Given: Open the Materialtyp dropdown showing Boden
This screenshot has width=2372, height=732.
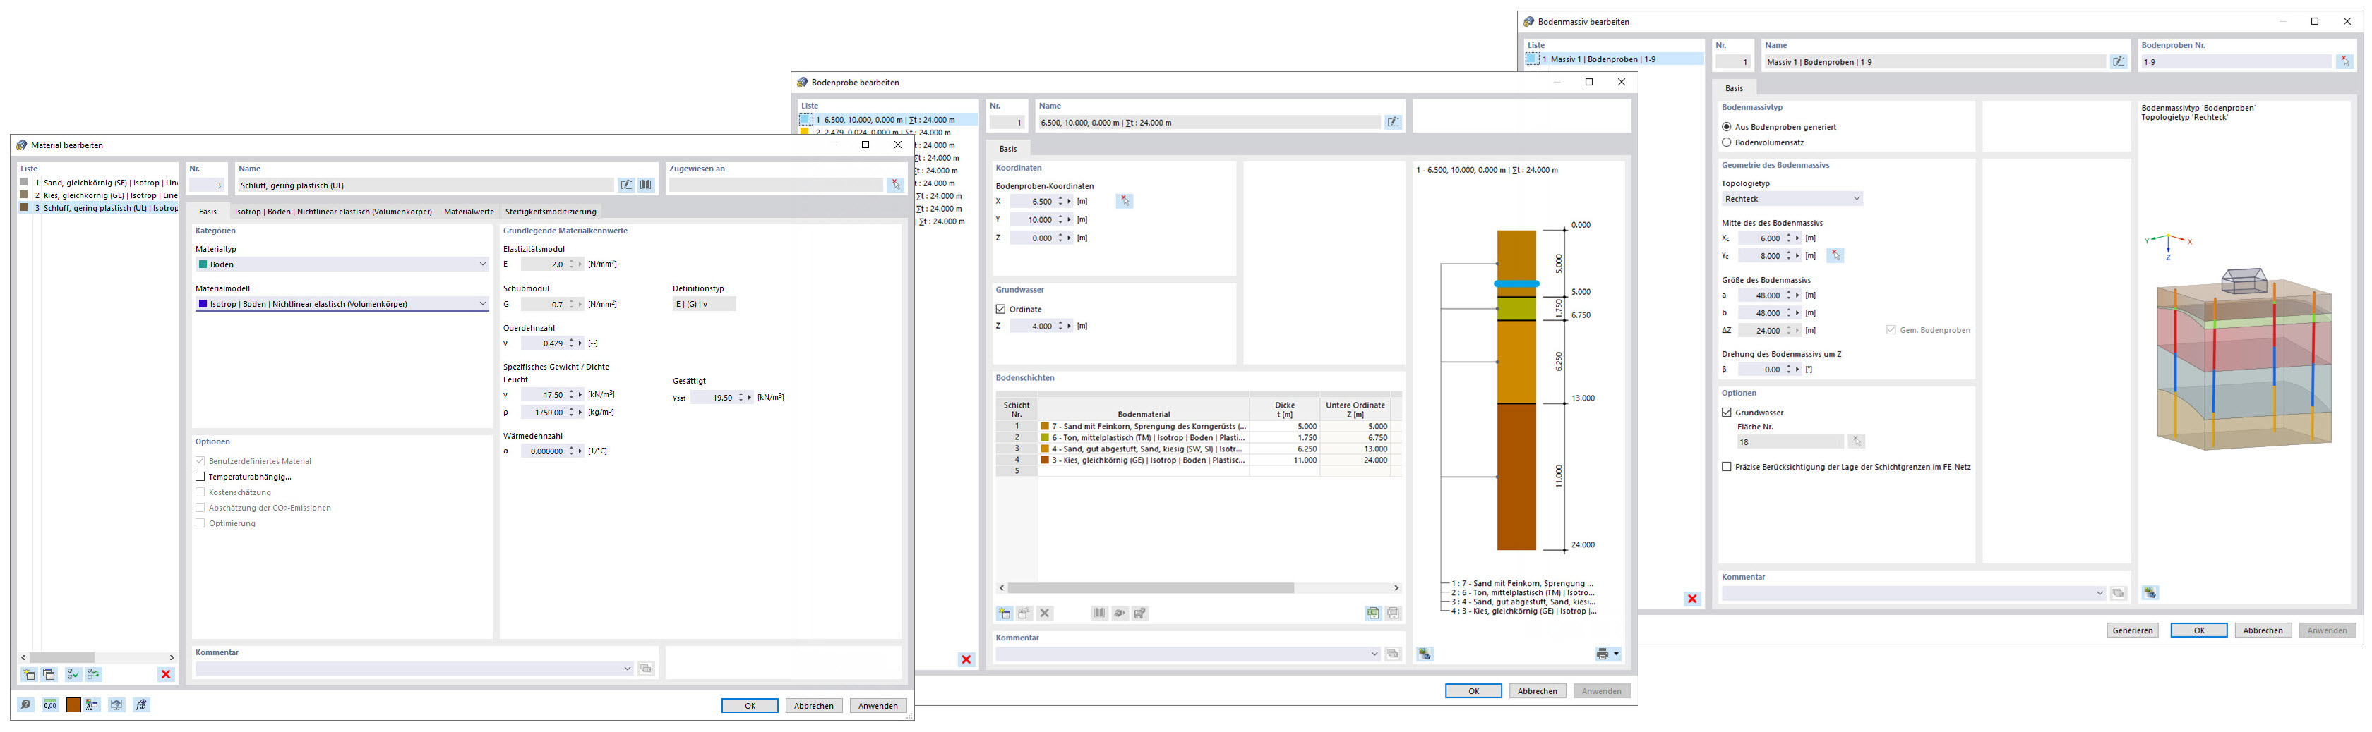Looking at the screenshot, I should coord(342,264).
